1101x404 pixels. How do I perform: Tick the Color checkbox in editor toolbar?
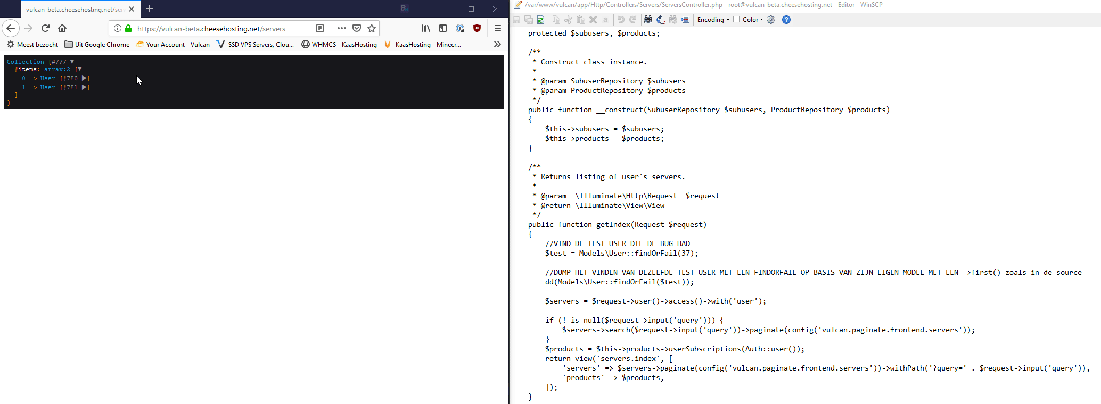click(736, 20)
